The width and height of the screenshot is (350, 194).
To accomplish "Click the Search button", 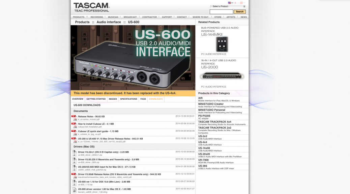I will click(x=240, y=11).
